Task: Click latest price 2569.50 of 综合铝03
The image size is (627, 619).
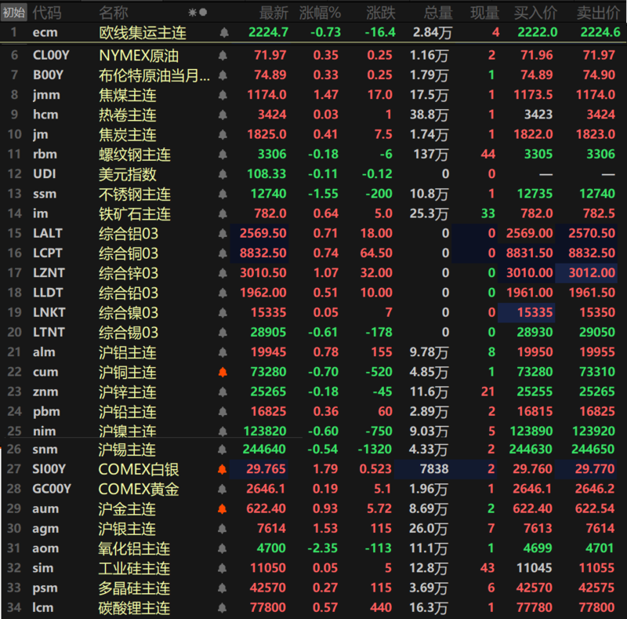Action: [263, 234]
